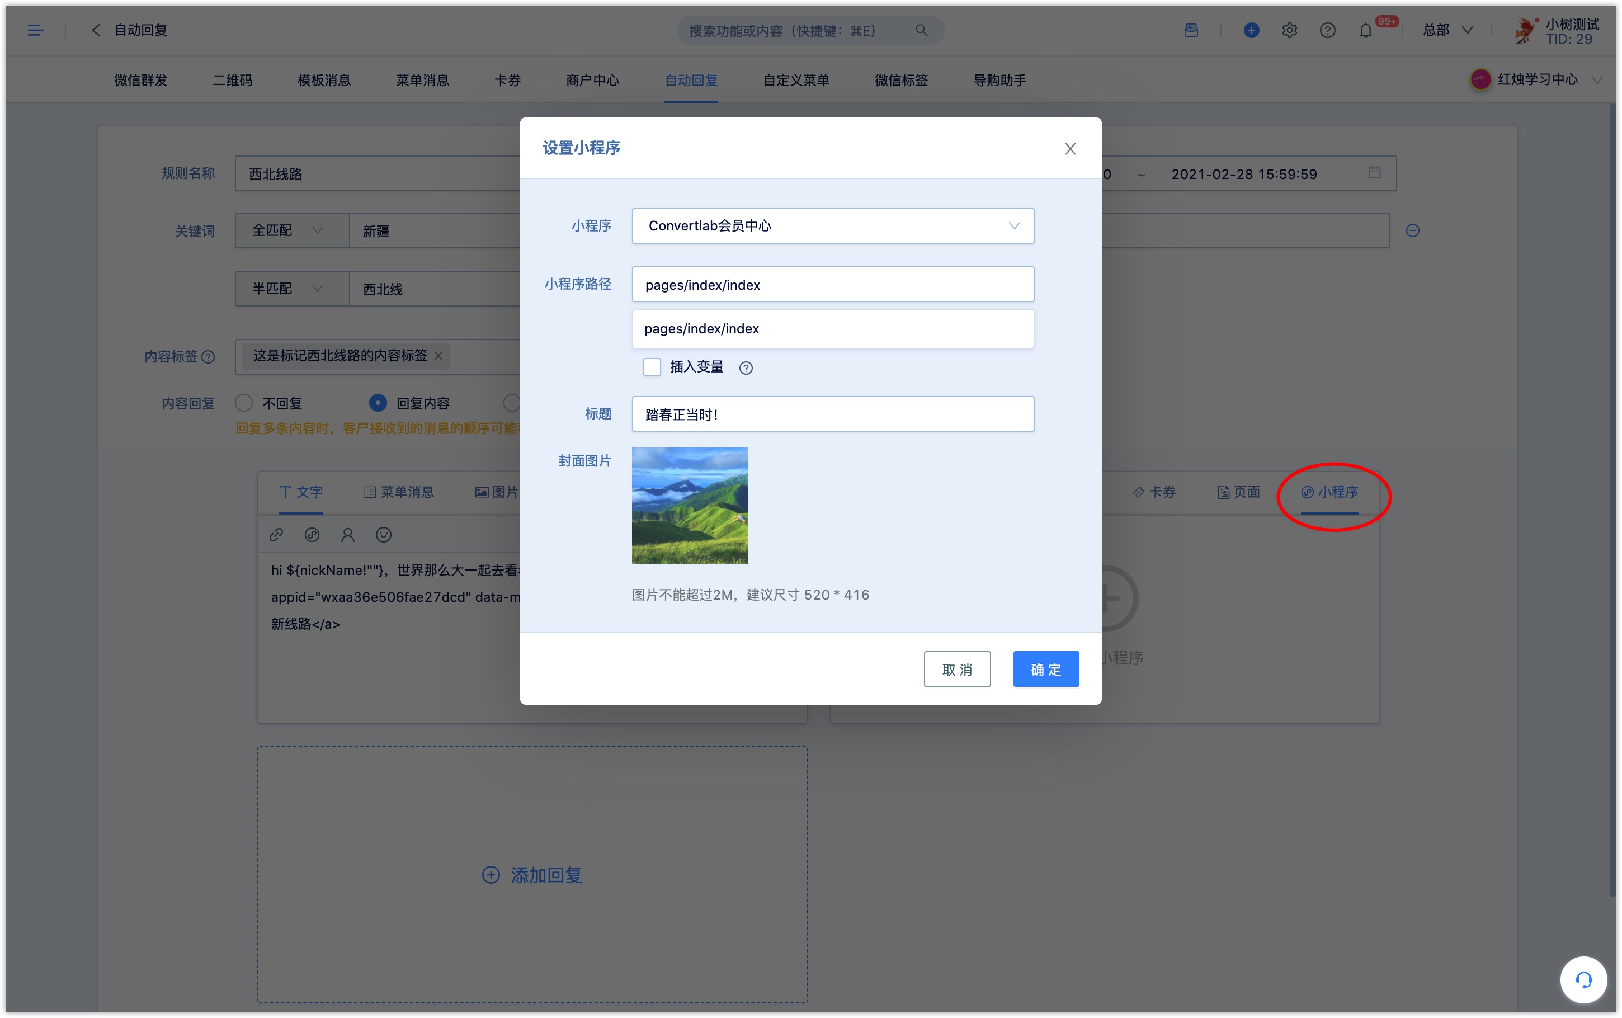Click the 规则名称 field with 西北线路

click(377, 174)
